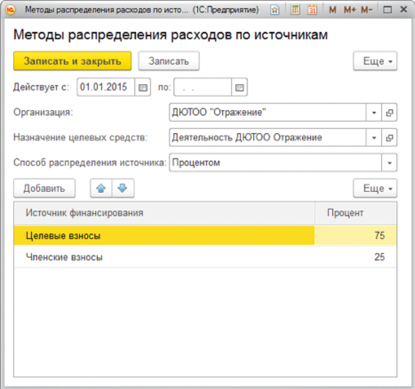Expand Способ распределения источника dropdown
The width and height of the screenshot is (415, 389).
[x=389, y=163]
